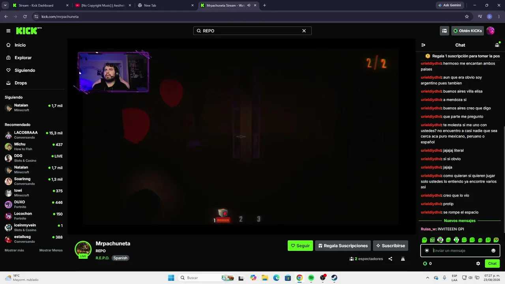Image resolution: width=505 pixels, height=284 pixels.
Task: Click the Seguir button
Action: point(300,246)
